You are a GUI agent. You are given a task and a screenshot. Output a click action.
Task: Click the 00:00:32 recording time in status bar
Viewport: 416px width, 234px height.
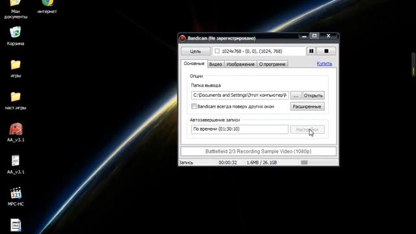(x=227, y=162)
